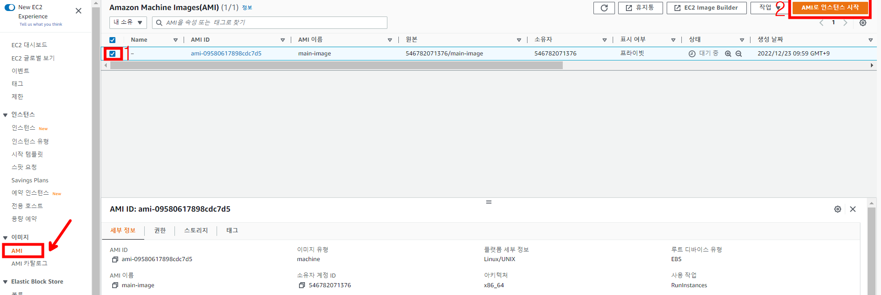This screenshot has width=881, height=295.
Task: Open 시작 템플릿 in sidebar
Action: (27, 154)
